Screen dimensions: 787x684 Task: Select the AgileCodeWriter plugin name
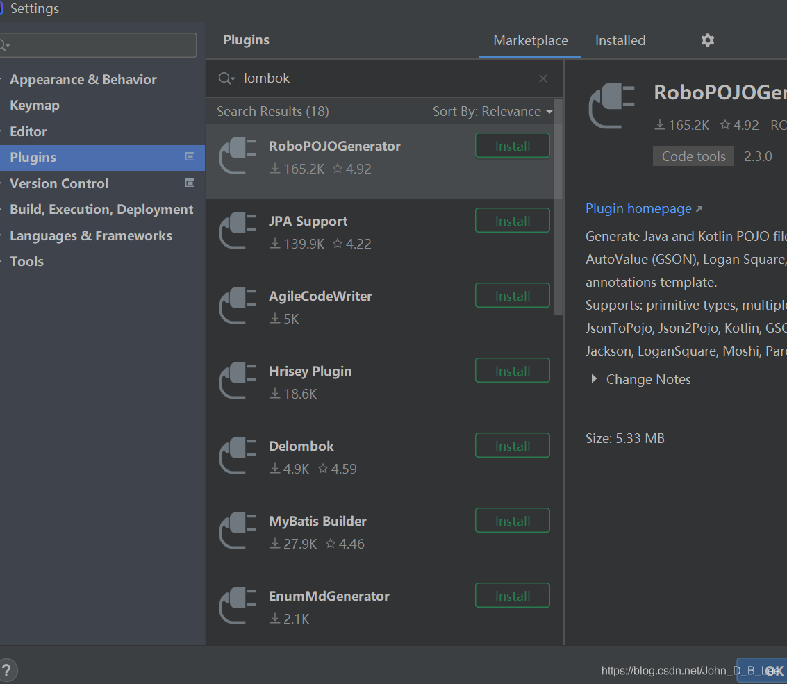tap(320, 296)
